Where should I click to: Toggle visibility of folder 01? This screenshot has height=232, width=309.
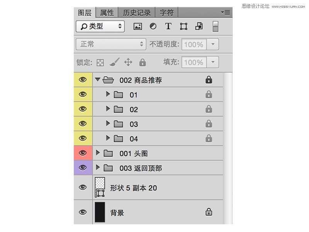pyautogui.click(x=83, y=94)
